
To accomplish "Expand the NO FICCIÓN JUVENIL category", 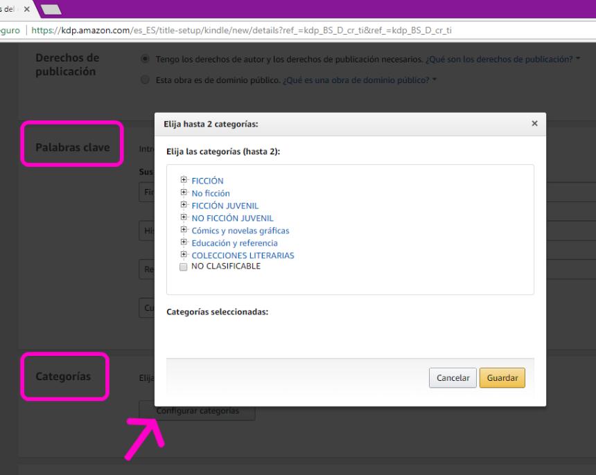I will pos(182,217).
